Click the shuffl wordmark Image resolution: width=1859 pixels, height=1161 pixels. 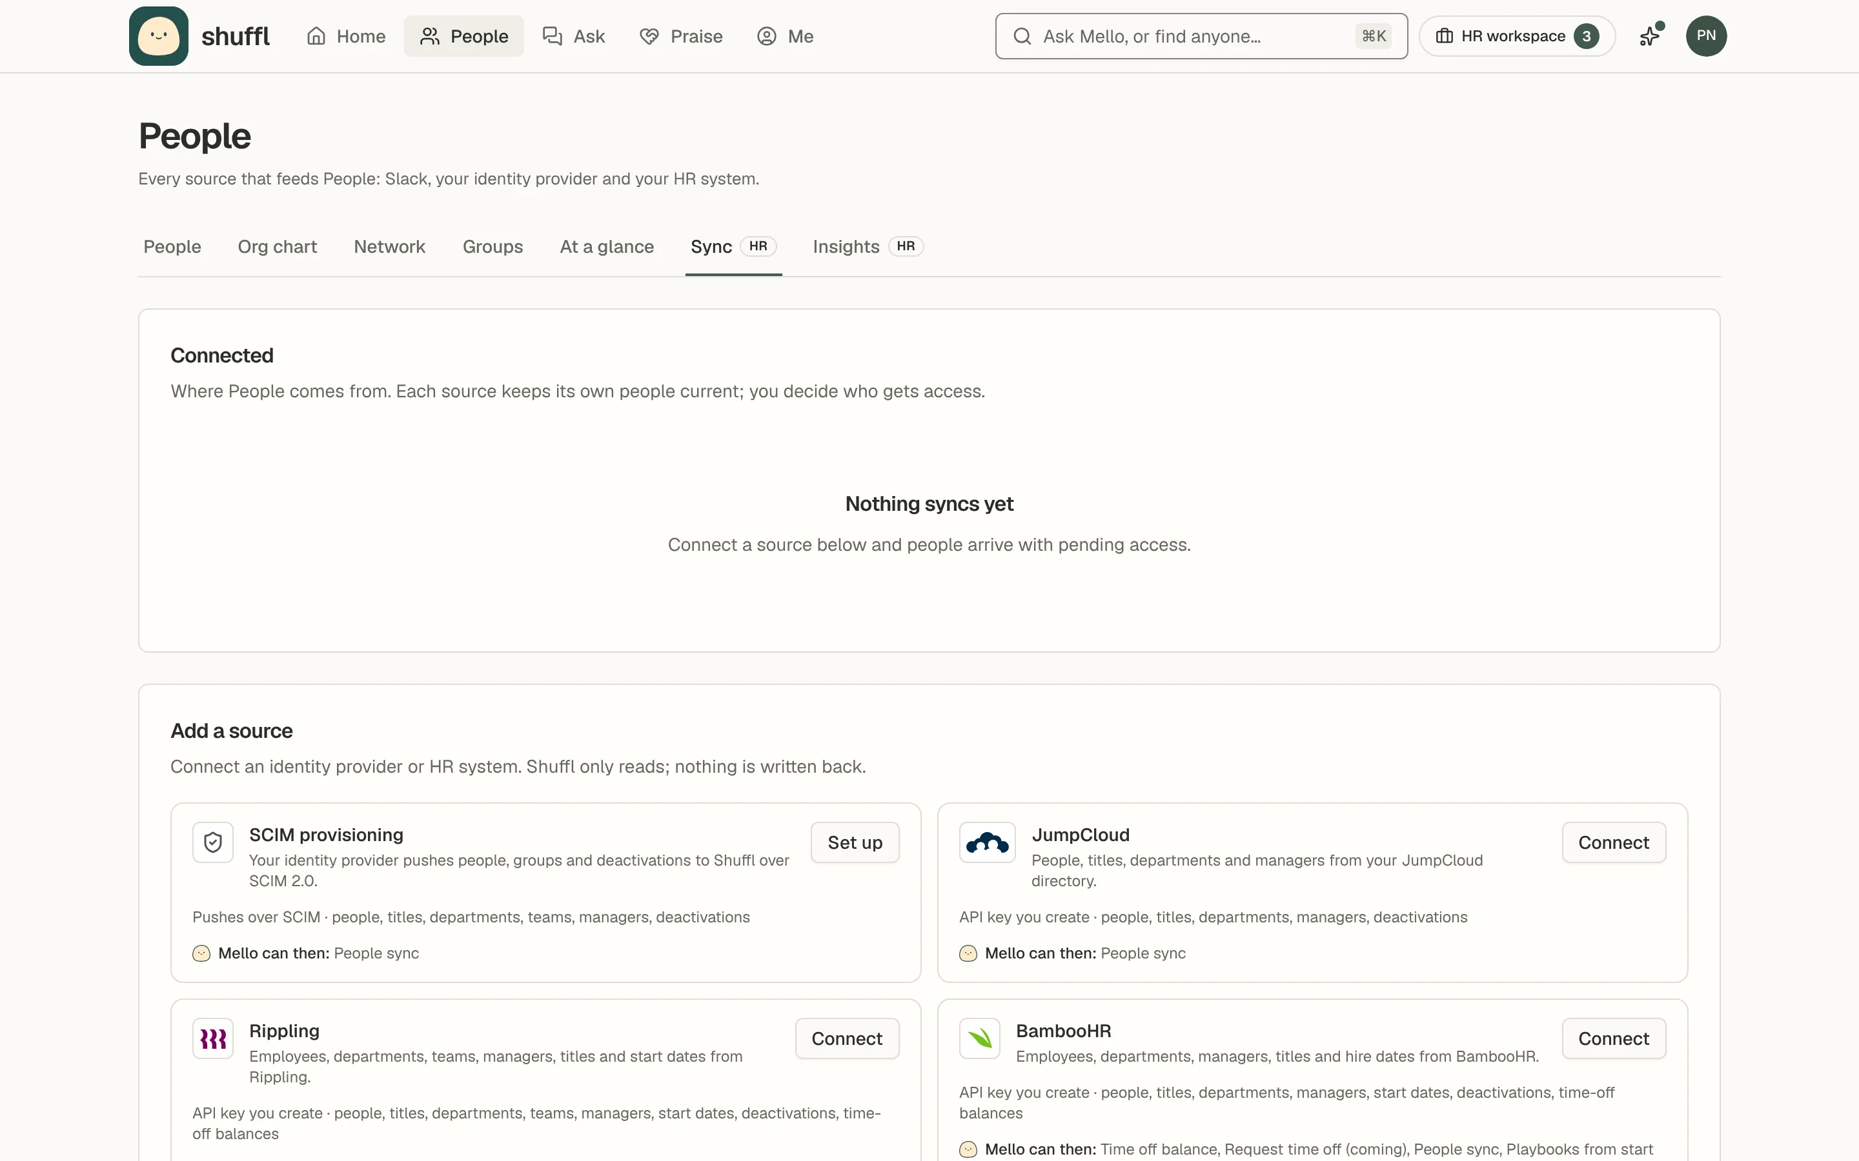(235, 36)
